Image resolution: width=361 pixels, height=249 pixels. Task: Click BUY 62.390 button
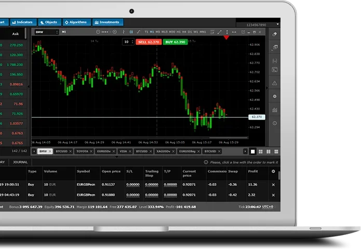(x=175, y=42)
